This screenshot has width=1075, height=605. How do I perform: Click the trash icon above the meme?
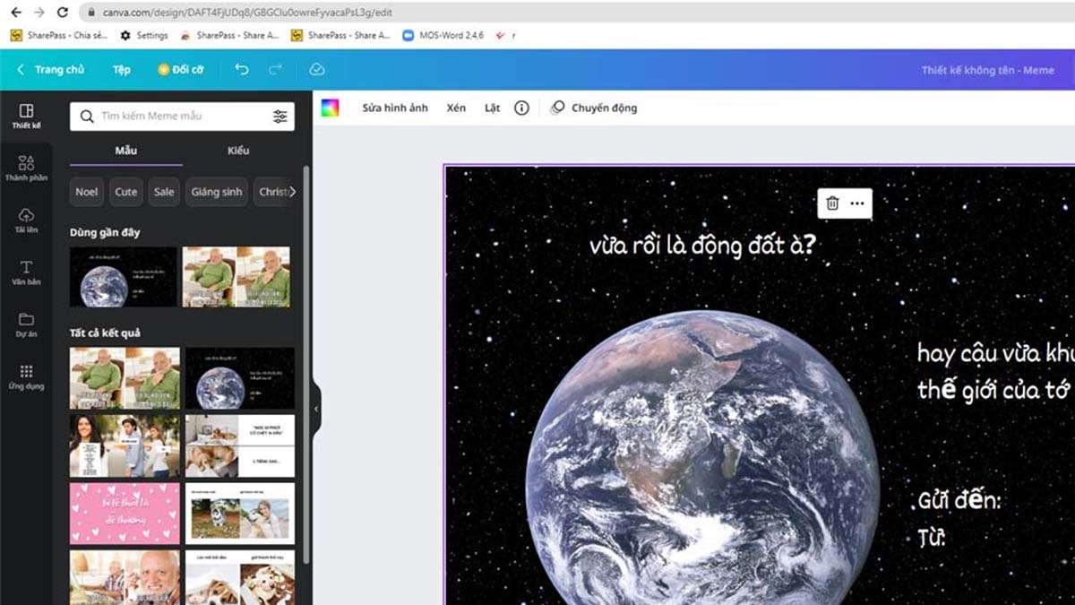[835, 203]
